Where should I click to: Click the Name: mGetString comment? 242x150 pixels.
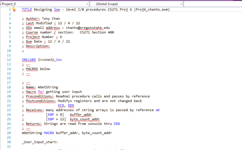[40, 87]
